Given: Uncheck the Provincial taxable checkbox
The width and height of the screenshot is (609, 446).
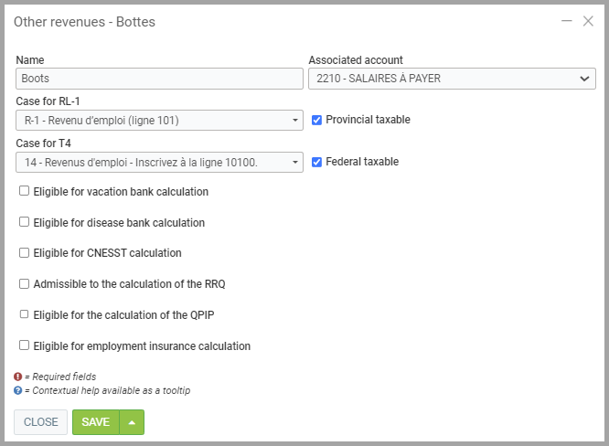Looking at the screenshot, I should 317,120.
